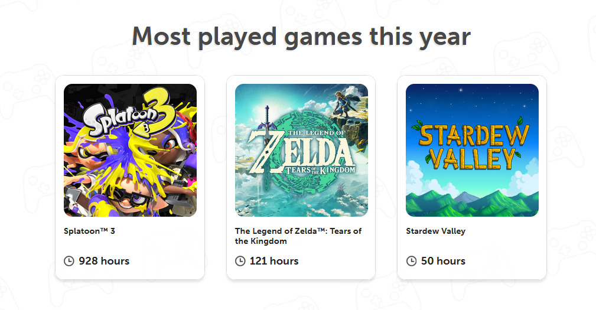Click the clock icon beside 121 hours
This screenshot has width=596, height=310.
[x=240, y=261]
